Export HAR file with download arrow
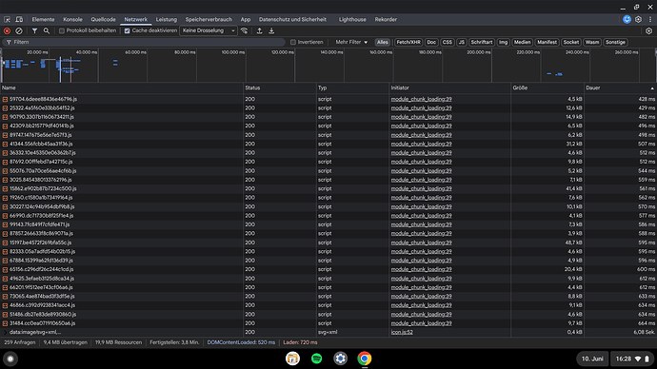The width and height of the screenshot is (657, 369). (x=271, y=31)
